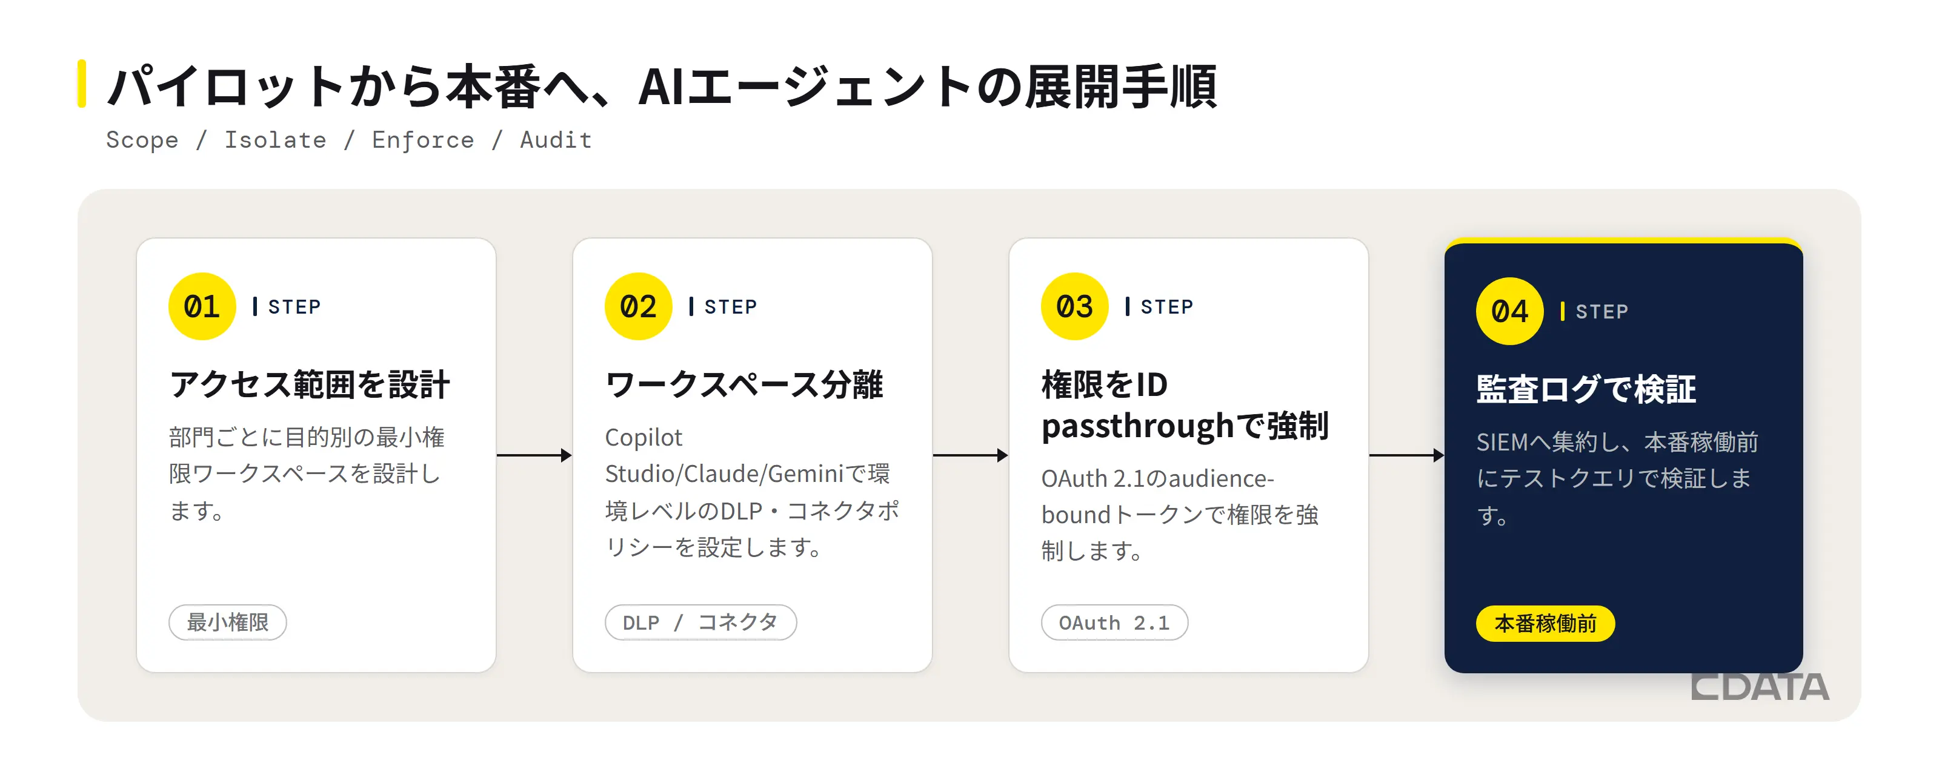Click the description starting SIEMへ集約し
This screenshot has width=1939, height=775.
1617,478
